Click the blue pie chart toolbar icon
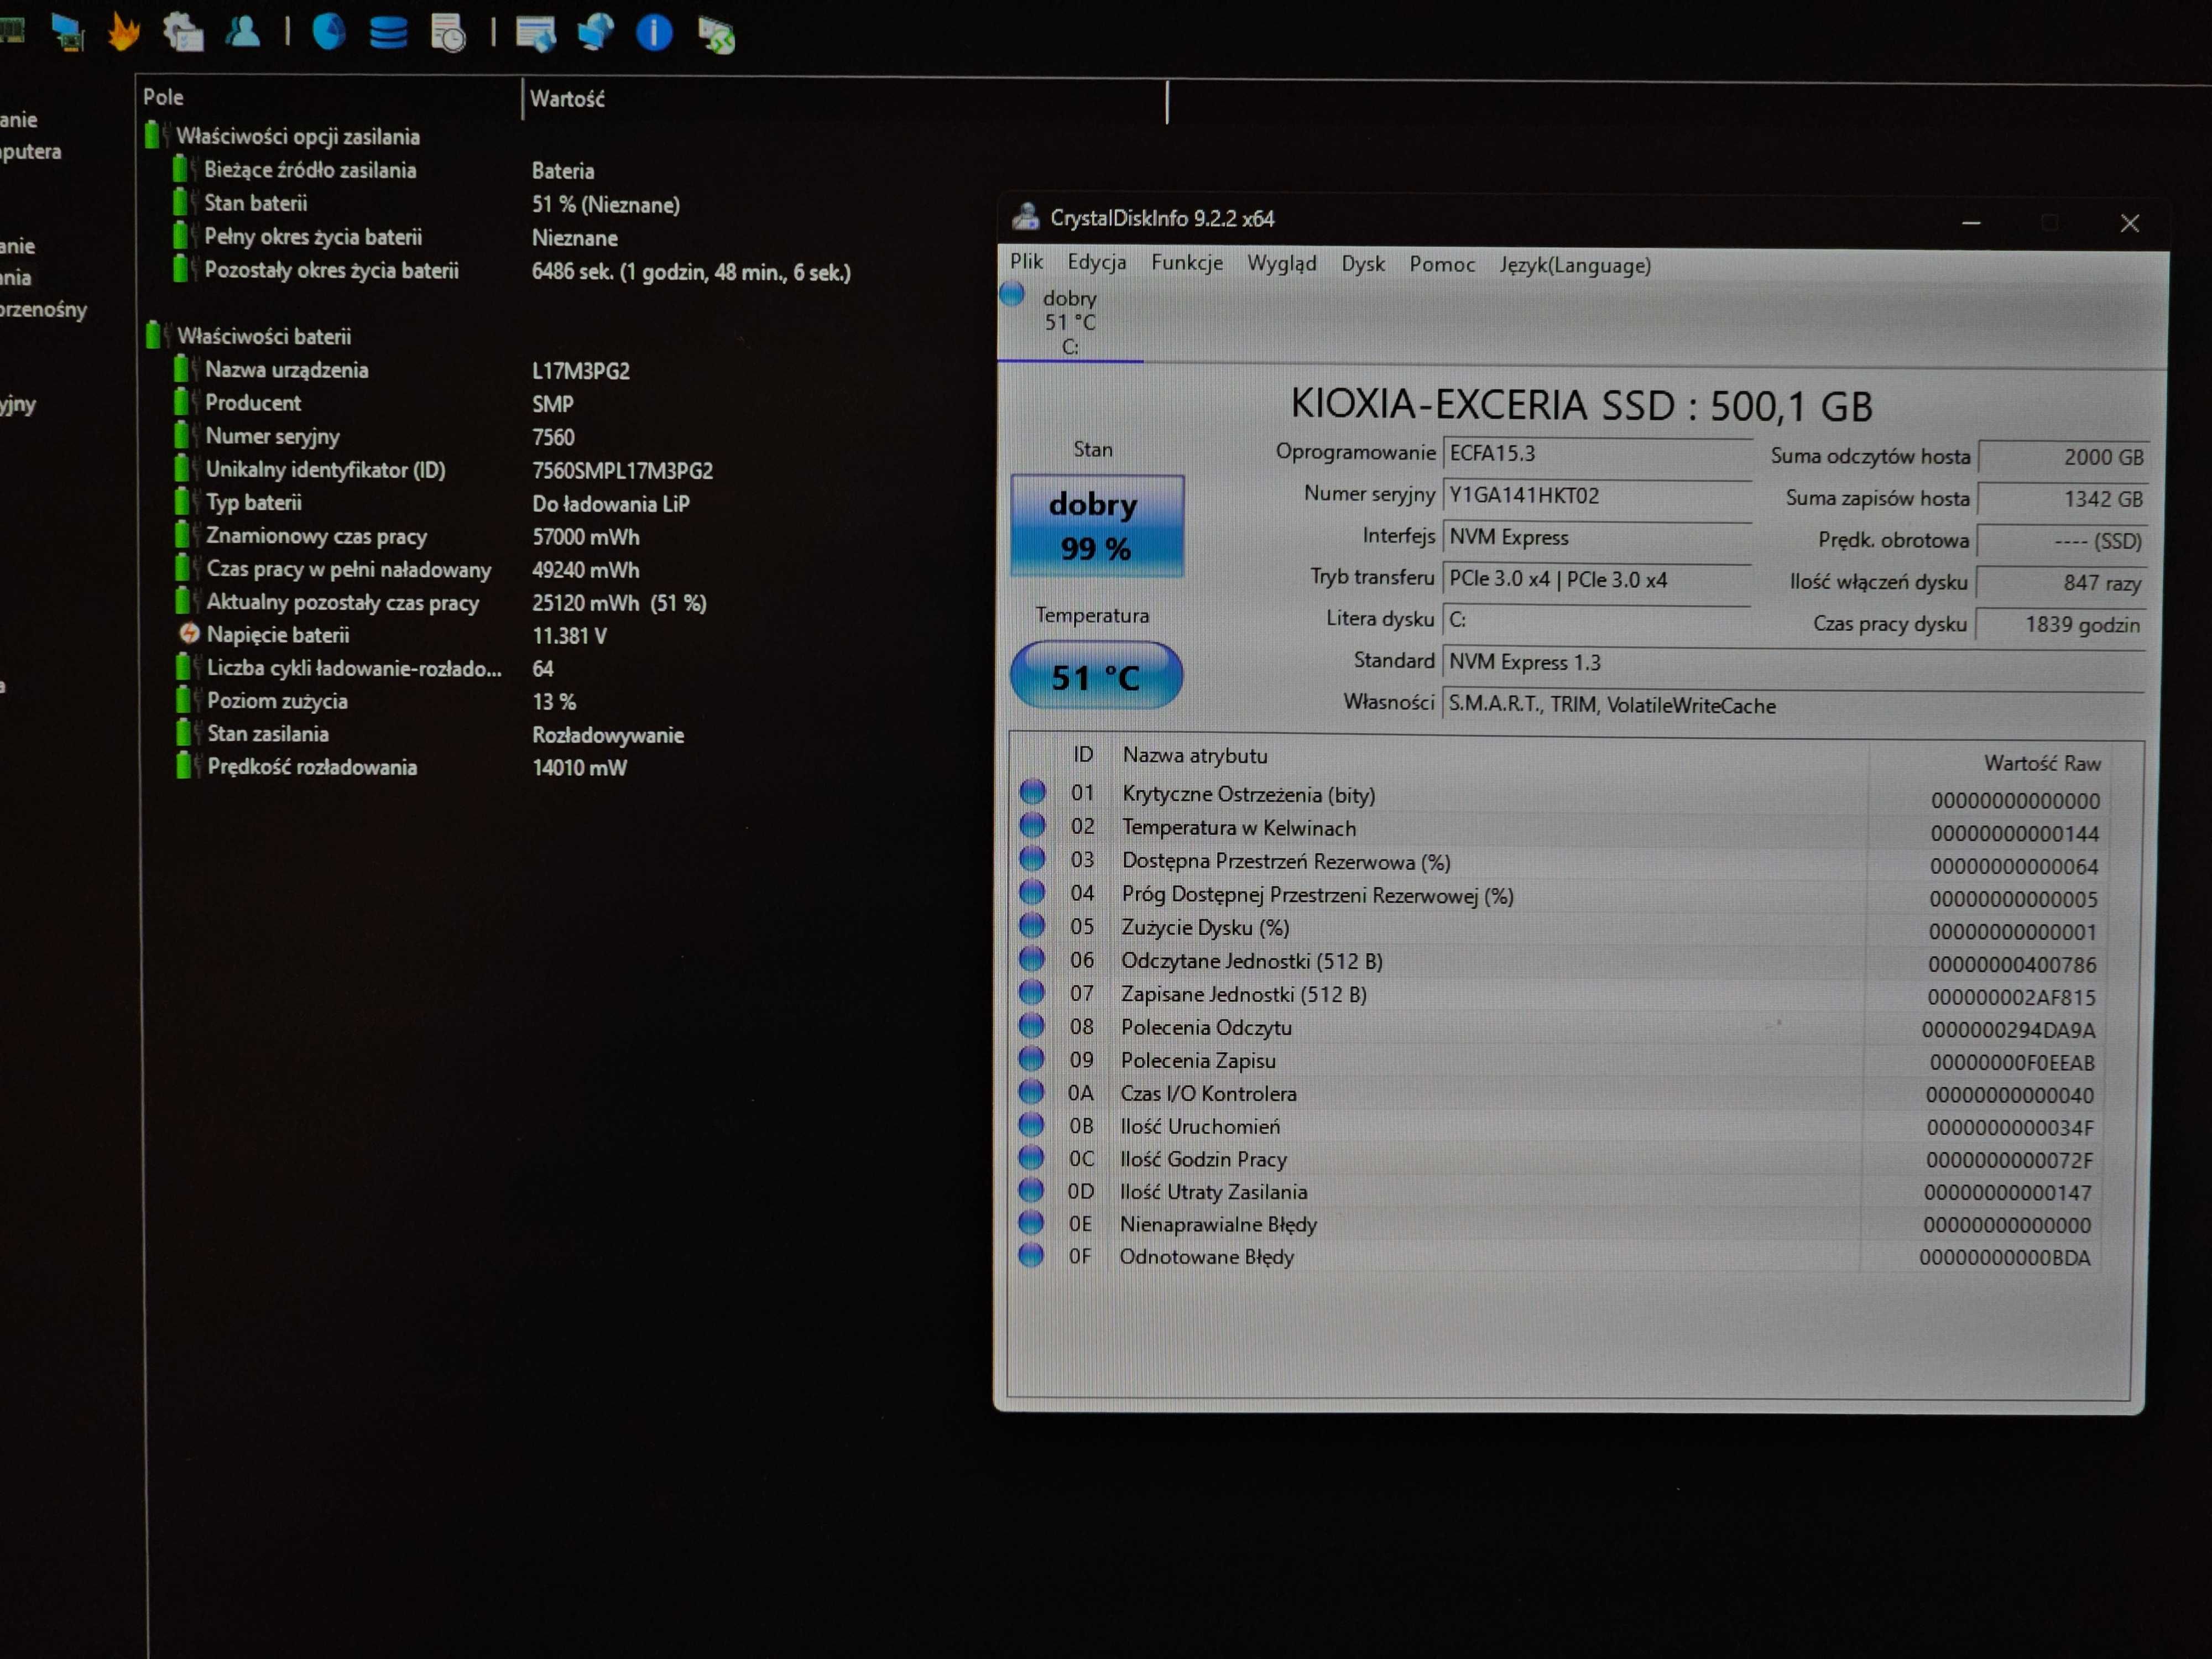Viewport: 2212px width, 1659px height. coord(328,32)
